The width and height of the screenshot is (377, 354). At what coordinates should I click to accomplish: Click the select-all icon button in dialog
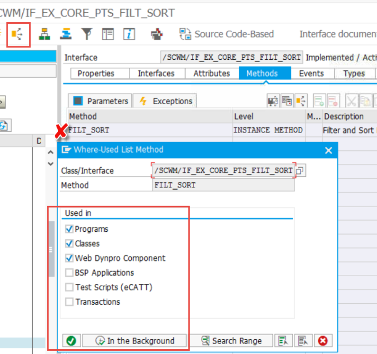click(x=283, y=341)
